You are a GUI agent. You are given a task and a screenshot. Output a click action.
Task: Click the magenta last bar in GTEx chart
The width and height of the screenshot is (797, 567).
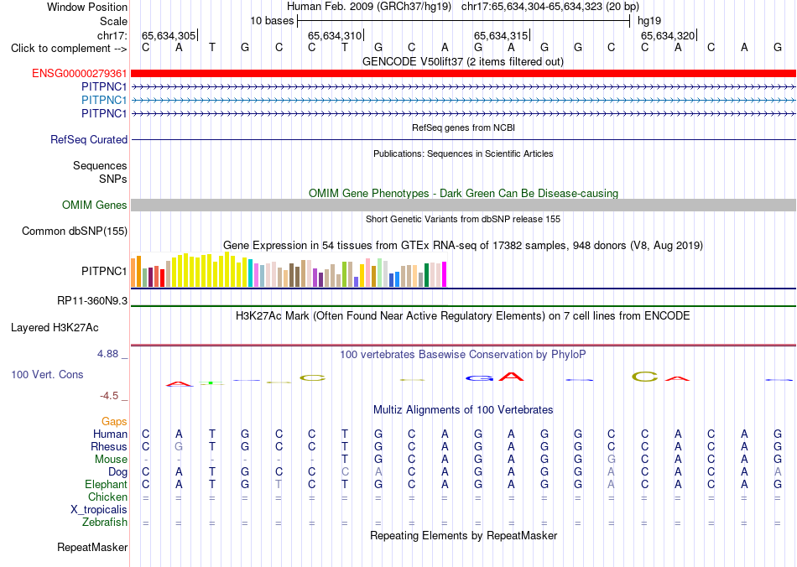point(445,274)
